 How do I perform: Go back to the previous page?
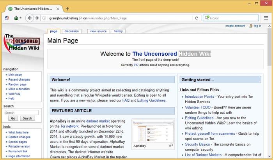pyautogui.click(x=29, y=18)
